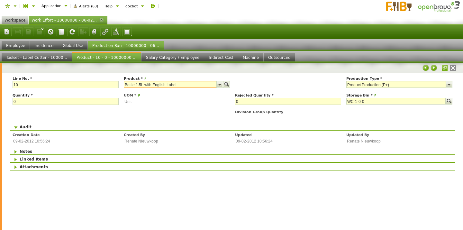Click the Undo changes toolbar icon
The image size is (463, 230).
50,32
